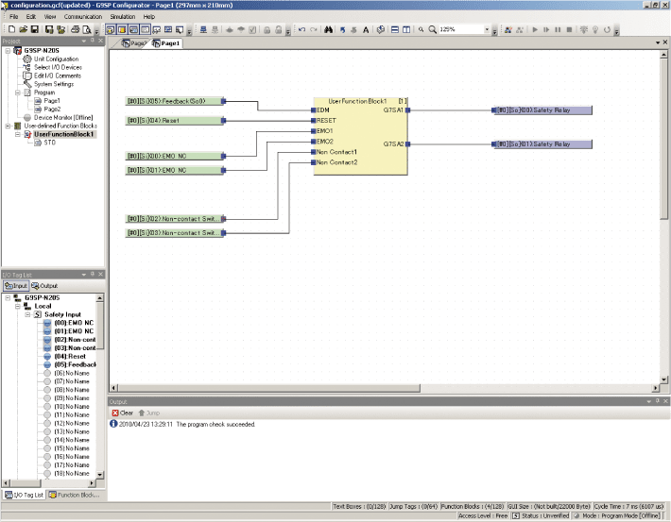Pin the I/O Tag List panel
This screenshot has width=671, height=522.
(92, 275)
